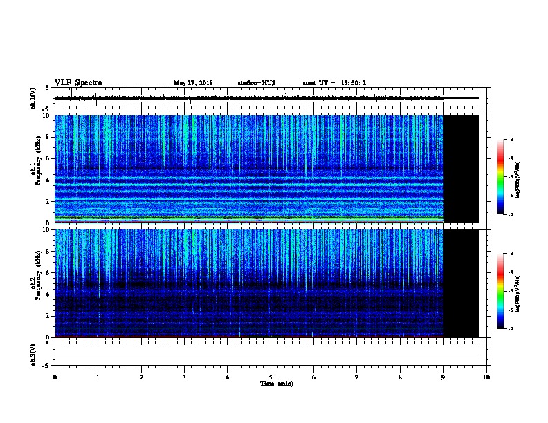
Task: Click the '-3' label on ch.1 color scale
Action: (x=511, y=139)
